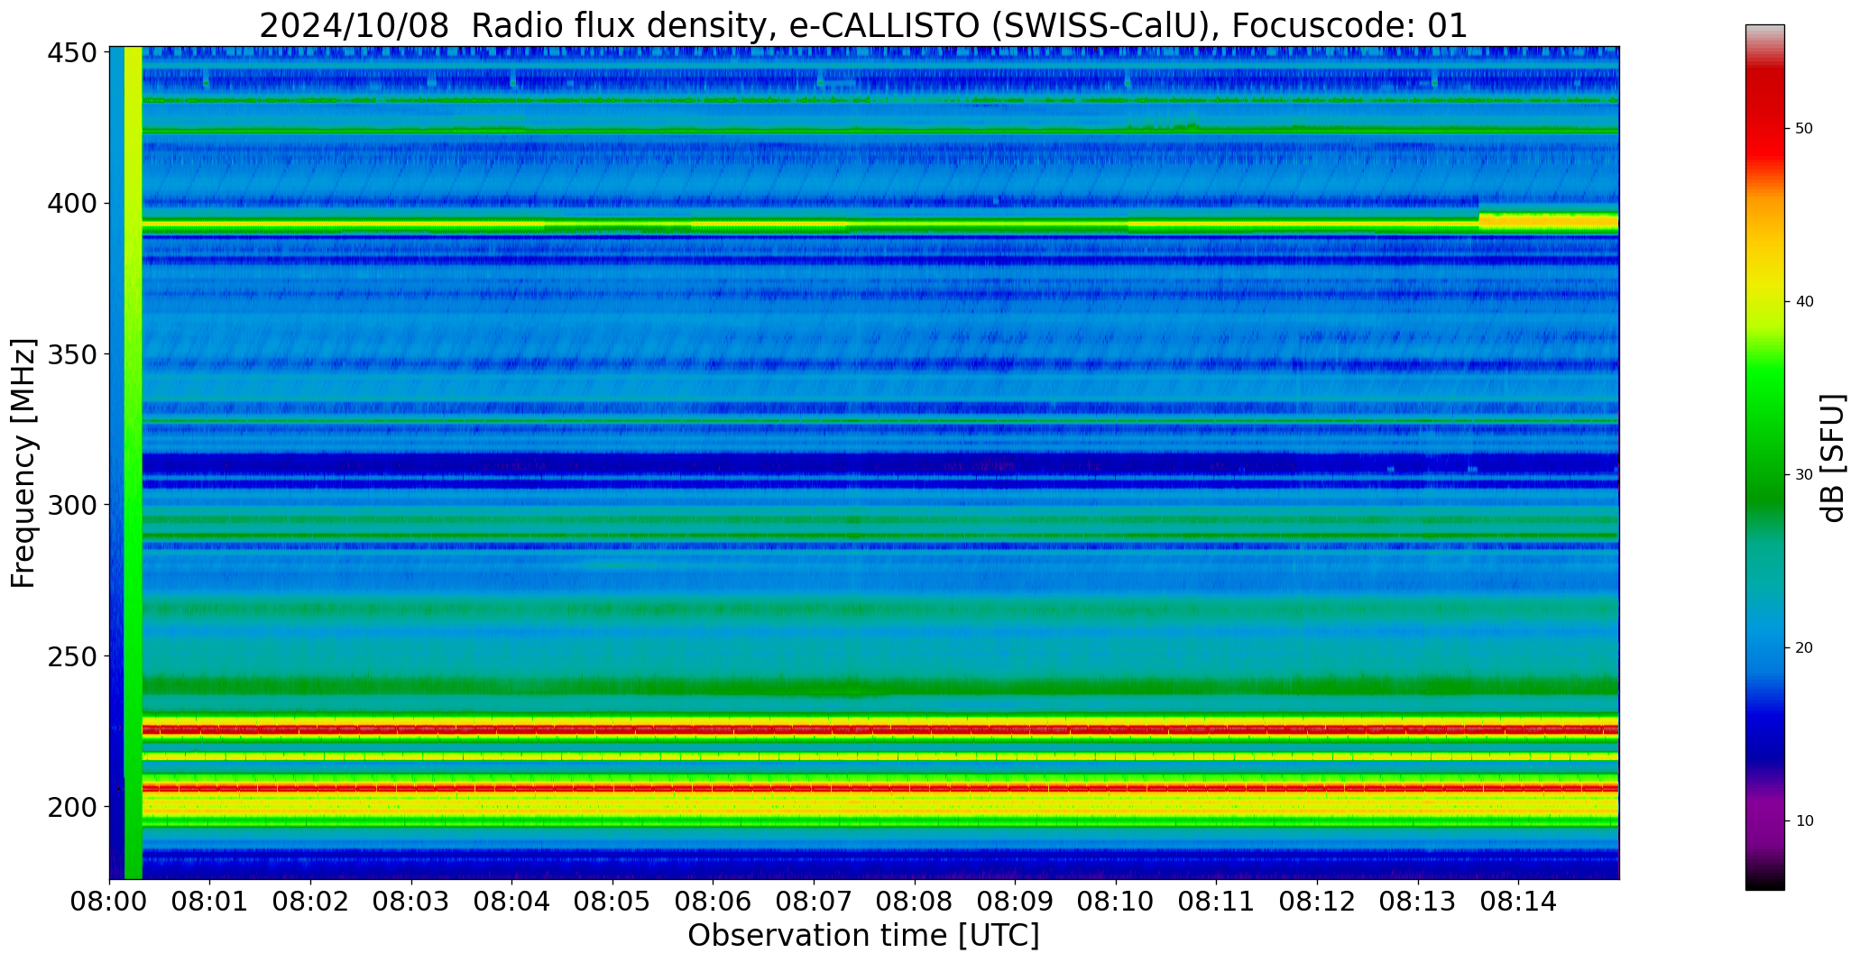
Task: Click the 200 frequency tick label
Action: (x=72, y=806)
